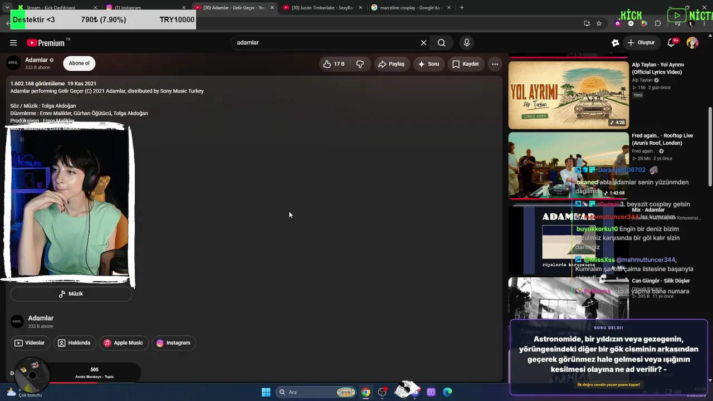Click the Paylaş share button
Viewport: 713px width, 401px height.
tap(392, 64)
